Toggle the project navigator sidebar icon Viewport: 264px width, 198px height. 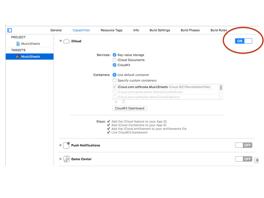pos(10,30)
